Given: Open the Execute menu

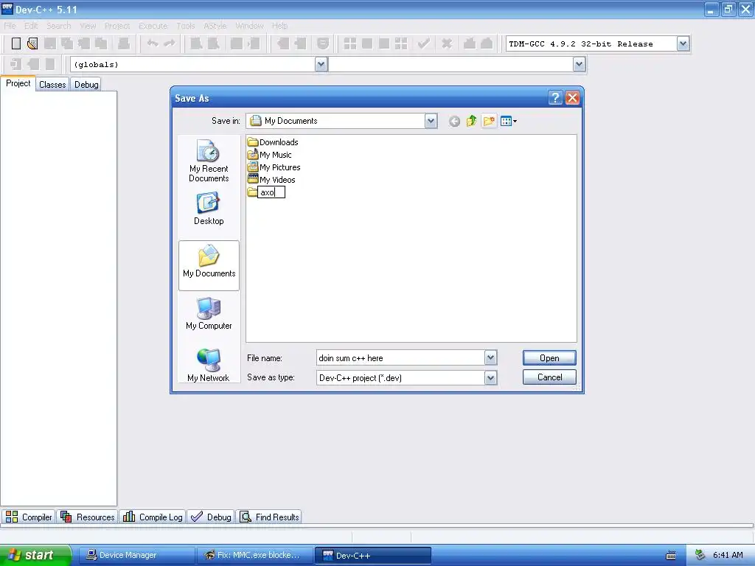Looking at the screenshot, I should pos(153,26).
